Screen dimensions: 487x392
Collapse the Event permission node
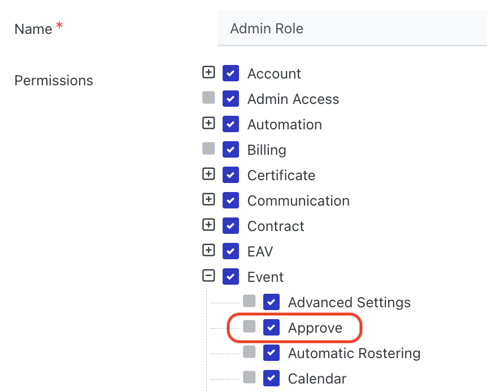208,276
